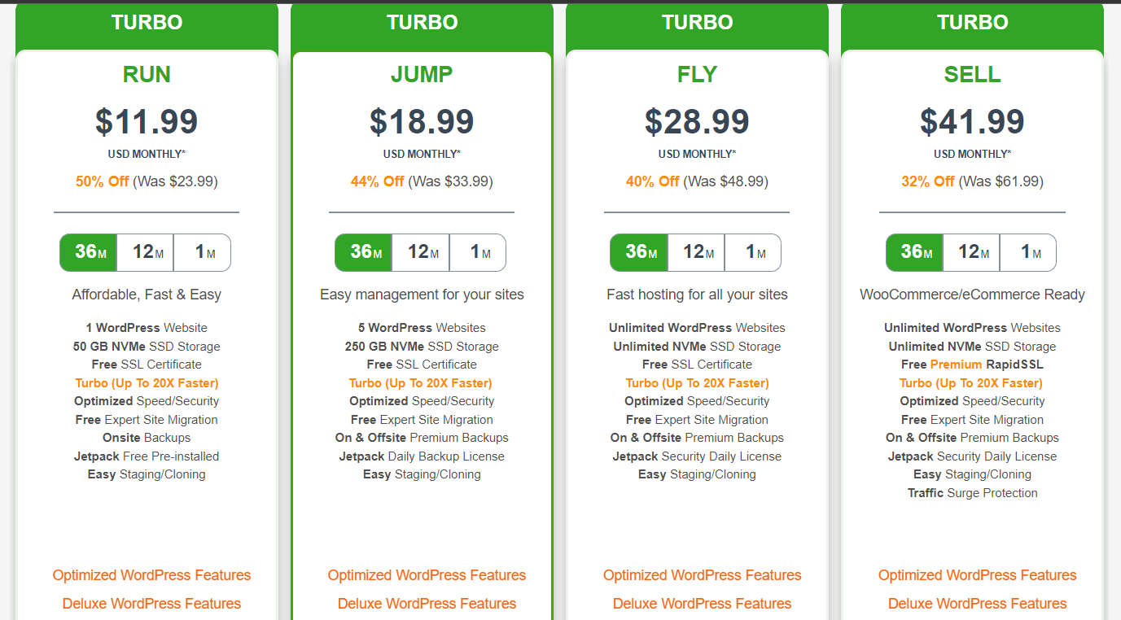Pick 1M term on the Fly plan
This screenshot has height=620, width=1121.
[x=753, y=253]
